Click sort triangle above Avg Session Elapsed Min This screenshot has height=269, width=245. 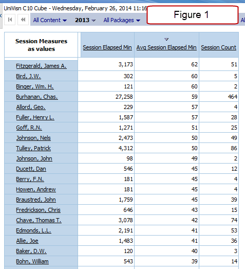pyautogui.click(x=166, y=39)
